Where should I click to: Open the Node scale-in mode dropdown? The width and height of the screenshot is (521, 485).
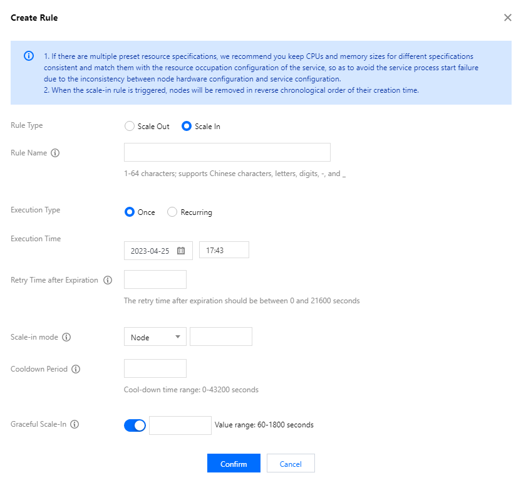[155, 337]
